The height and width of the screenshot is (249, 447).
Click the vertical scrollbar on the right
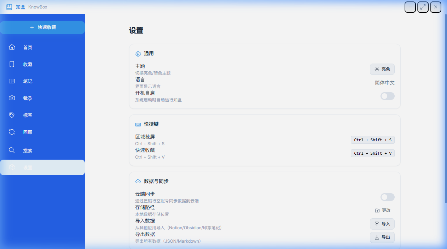(x=446, y=109)
